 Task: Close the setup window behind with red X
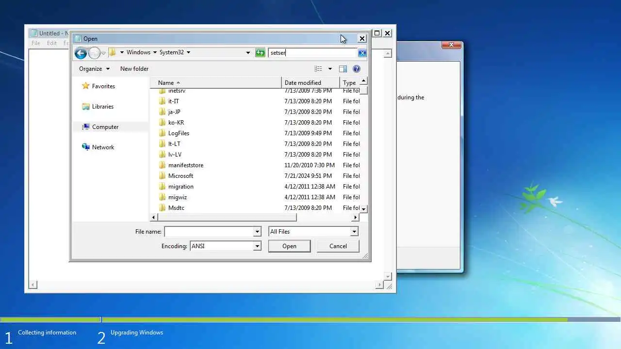point(451,45)
